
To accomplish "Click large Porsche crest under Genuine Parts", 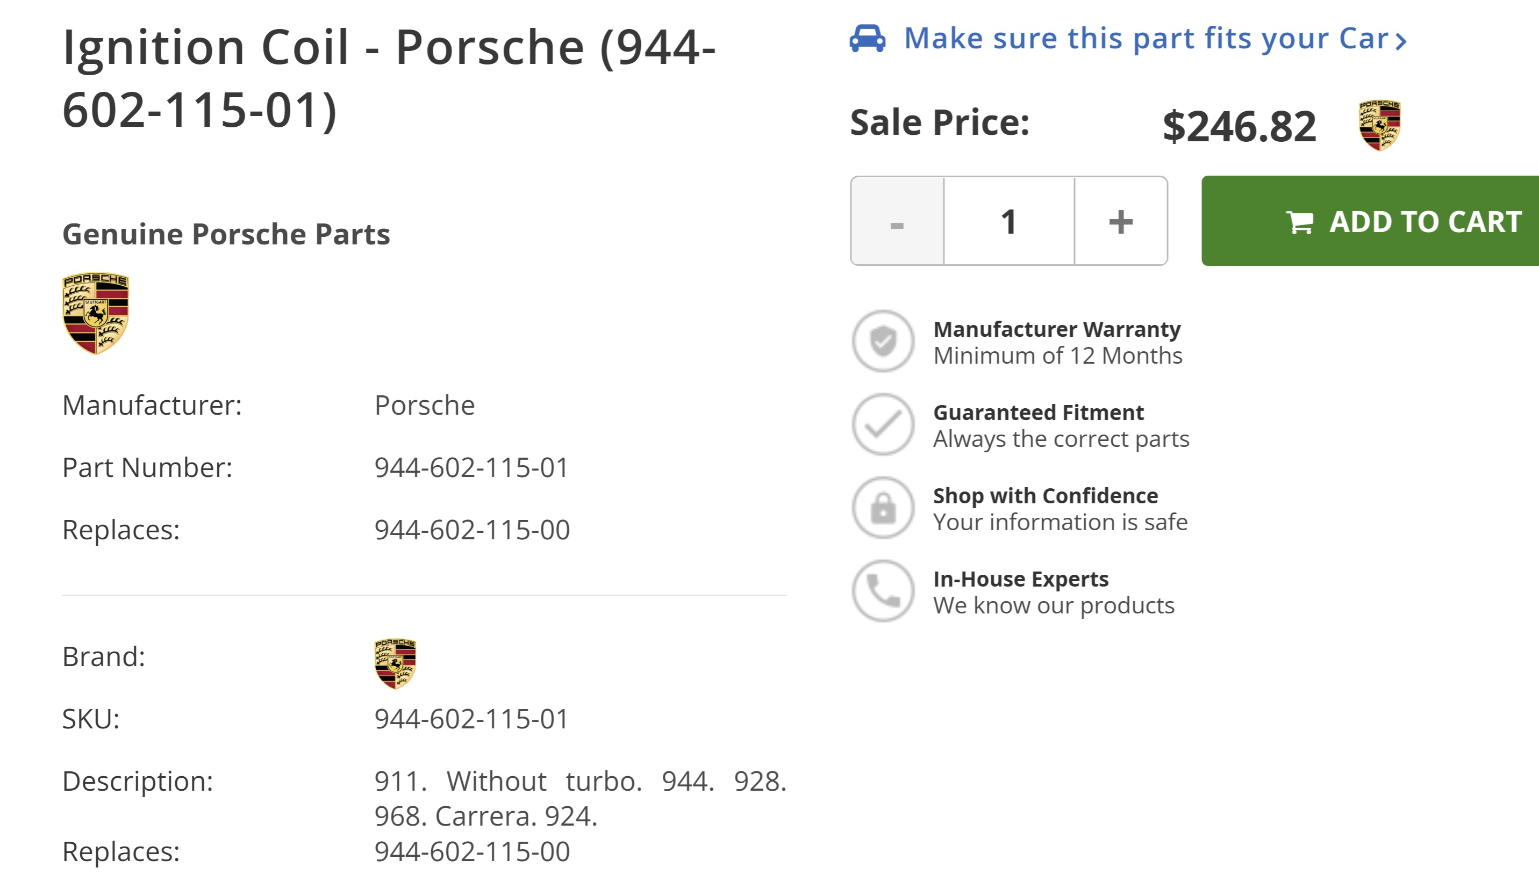I will [95, 313].
